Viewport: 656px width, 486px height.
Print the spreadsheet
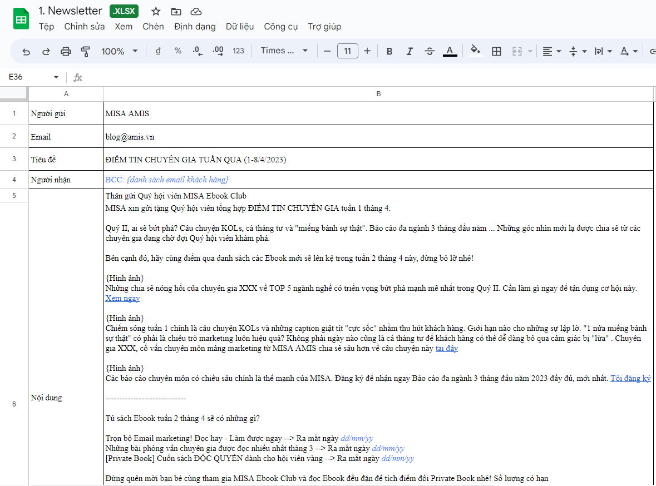66,52
